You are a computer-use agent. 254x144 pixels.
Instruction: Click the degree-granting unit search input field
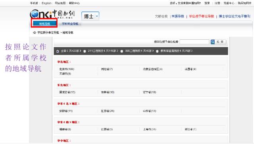click(x=194, y=42)
